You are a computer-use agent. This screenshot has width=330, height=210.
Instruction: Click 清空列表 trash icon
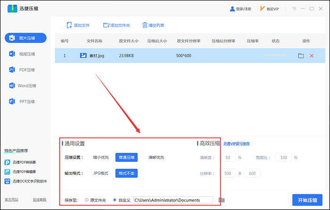(145, 25)
